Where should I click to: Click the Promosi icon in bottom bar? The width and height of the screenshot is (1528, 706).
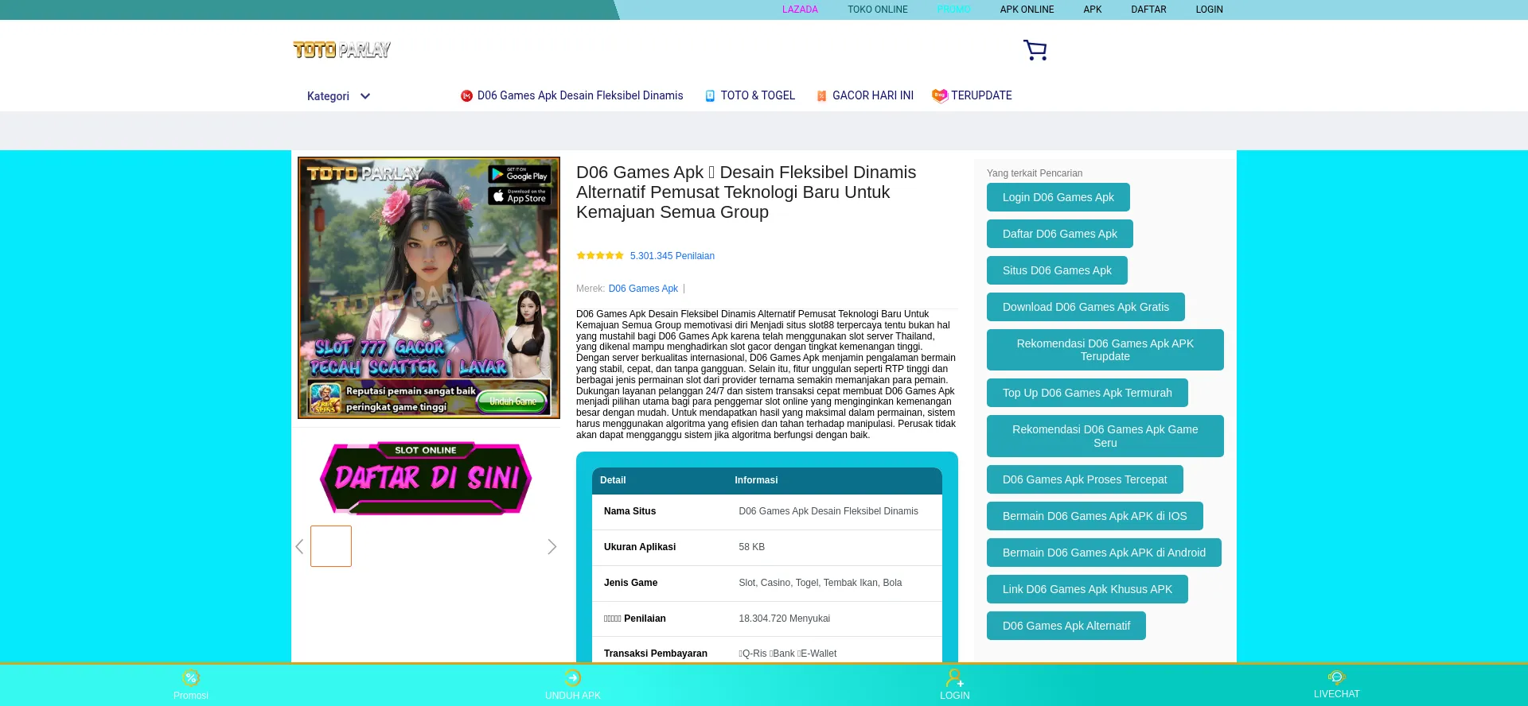pos(191,677)
